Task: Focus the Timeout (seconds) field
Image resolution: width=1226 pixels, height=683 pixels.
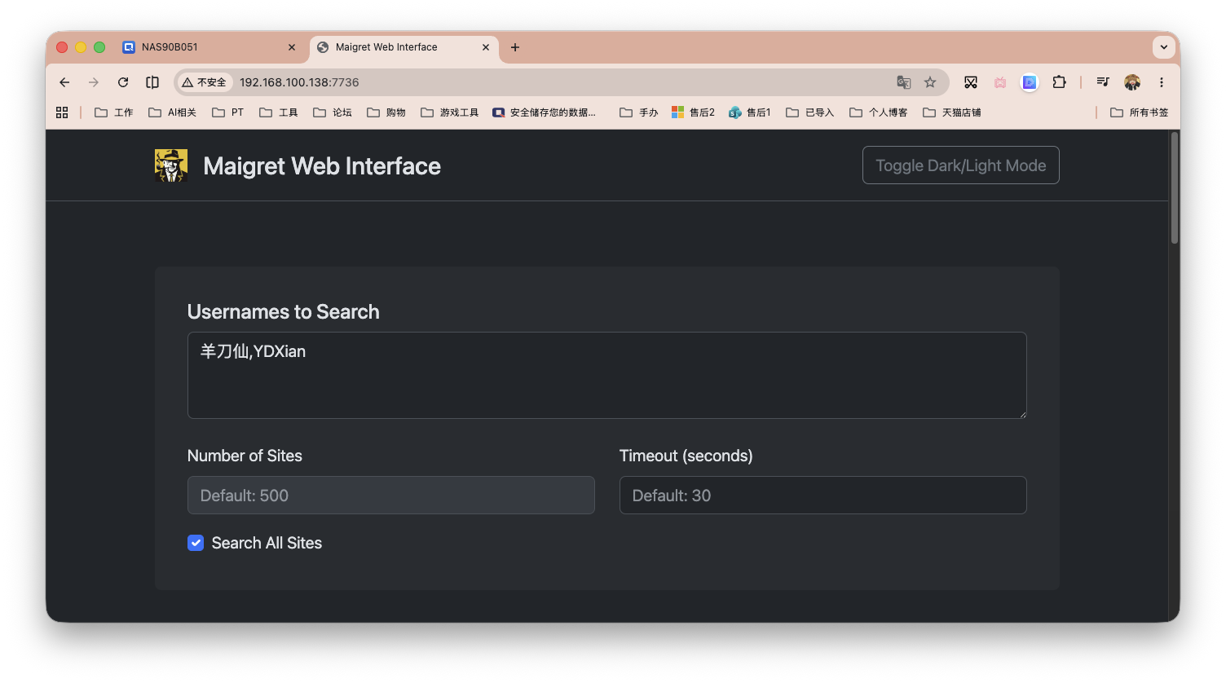Action: (x=823, y=496)
